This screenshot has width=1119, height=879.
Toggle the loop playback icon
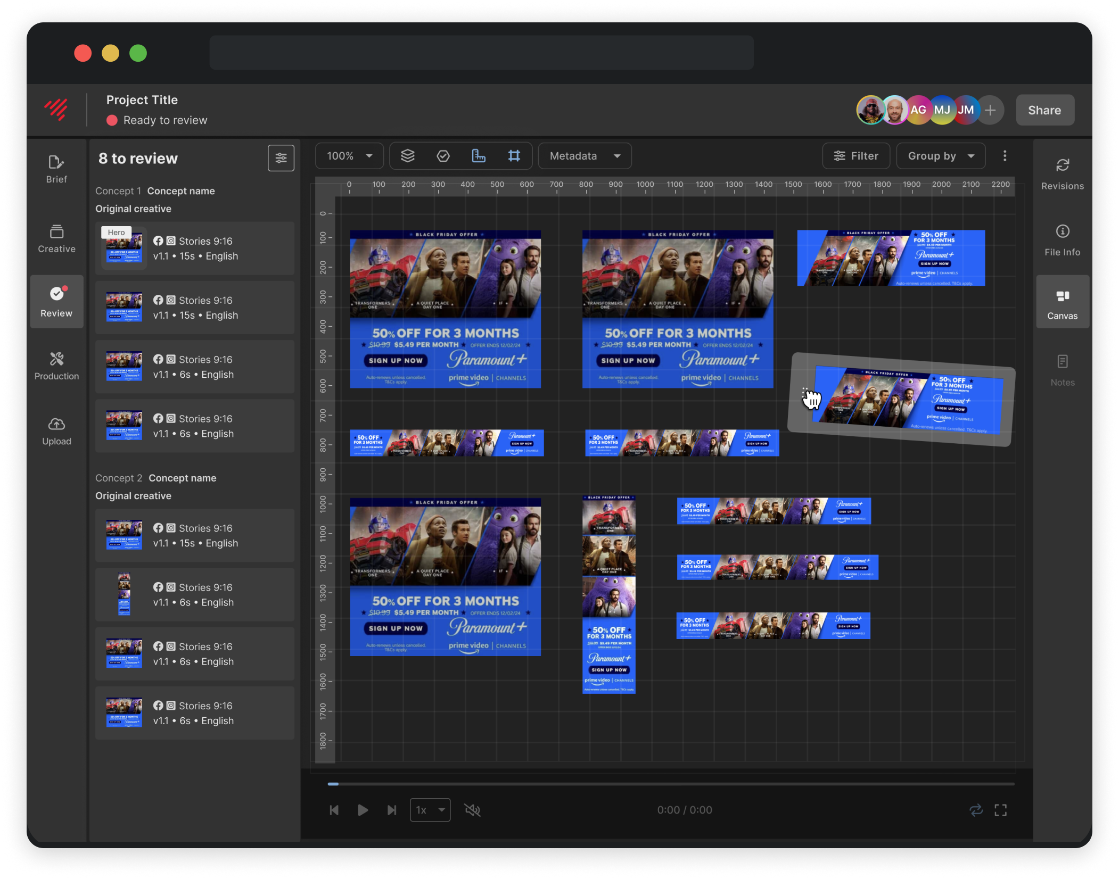pos(975,810)
